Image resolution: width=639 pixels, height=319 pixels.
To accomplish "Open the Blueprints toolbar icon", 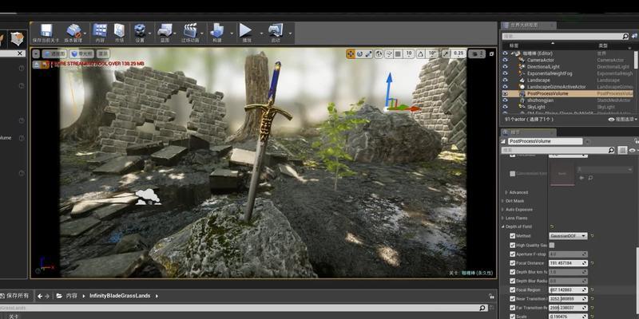I will [x=165, y=30].
